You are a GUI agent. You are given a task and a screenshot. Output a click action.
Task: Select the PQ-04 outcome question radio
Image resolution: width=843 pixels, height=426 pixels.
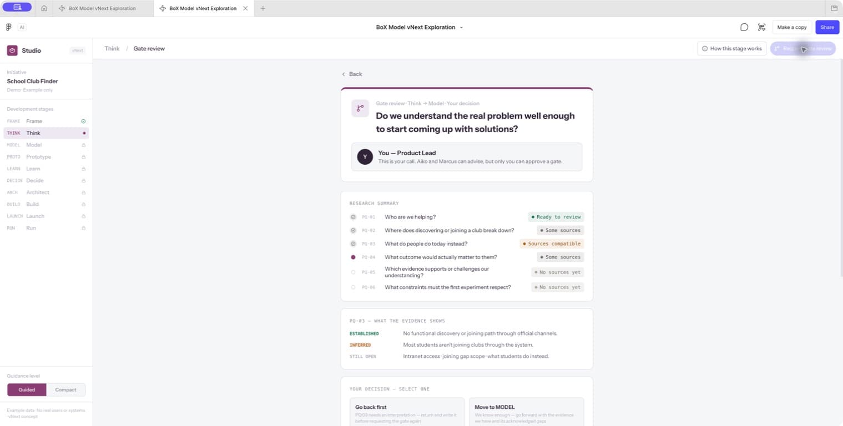pyautogui.click(x=353, y=257)
